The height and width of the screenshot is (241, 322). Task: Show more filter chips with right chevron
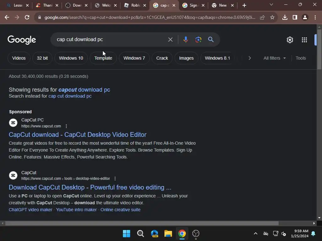click(249, 58)
